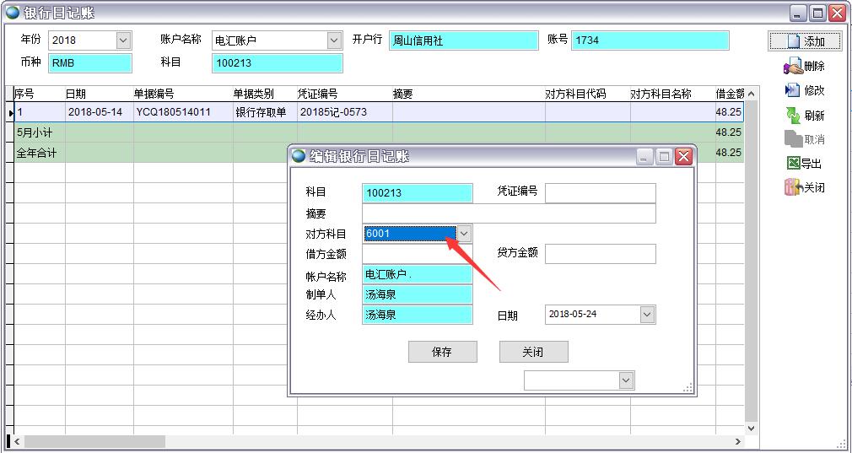The width and height of the screenshot is (852, 453).
Task: Open the 日期 2018-05-24 date picker
Action: [x=647, y=315]
